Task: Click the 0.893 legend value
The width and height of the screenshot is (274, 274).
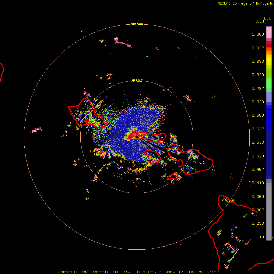Action: pos(258,61)
